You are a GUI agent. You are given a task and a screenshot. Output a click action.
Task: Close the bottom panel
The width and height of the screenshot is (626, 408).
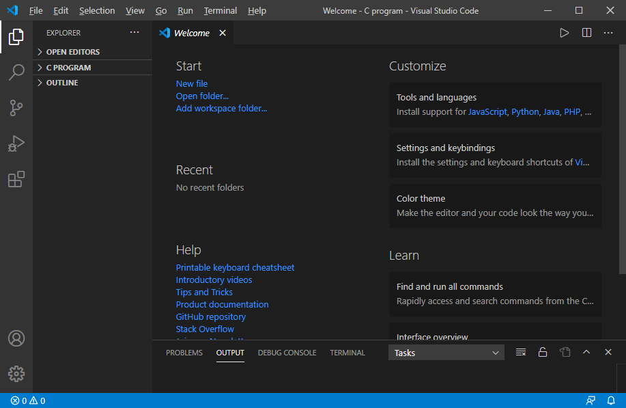coord(608,352)
